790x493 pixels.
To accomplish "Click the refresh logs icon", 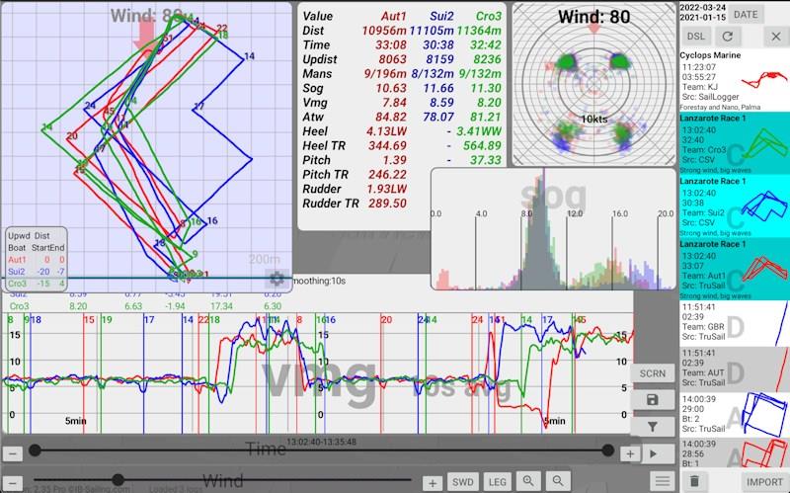I will [x=728, y=37].
